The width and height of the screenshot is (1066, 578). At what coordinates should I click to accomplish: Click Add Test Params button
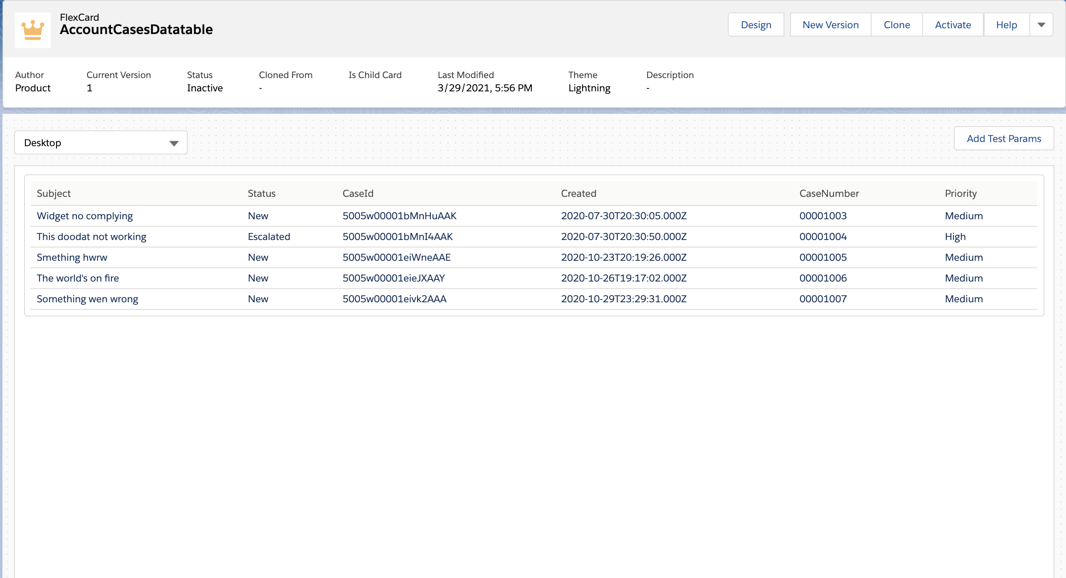coord(1004,139)
